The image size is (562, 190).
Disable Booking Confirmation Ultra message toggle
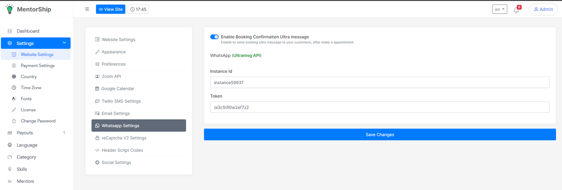point(214,37)
